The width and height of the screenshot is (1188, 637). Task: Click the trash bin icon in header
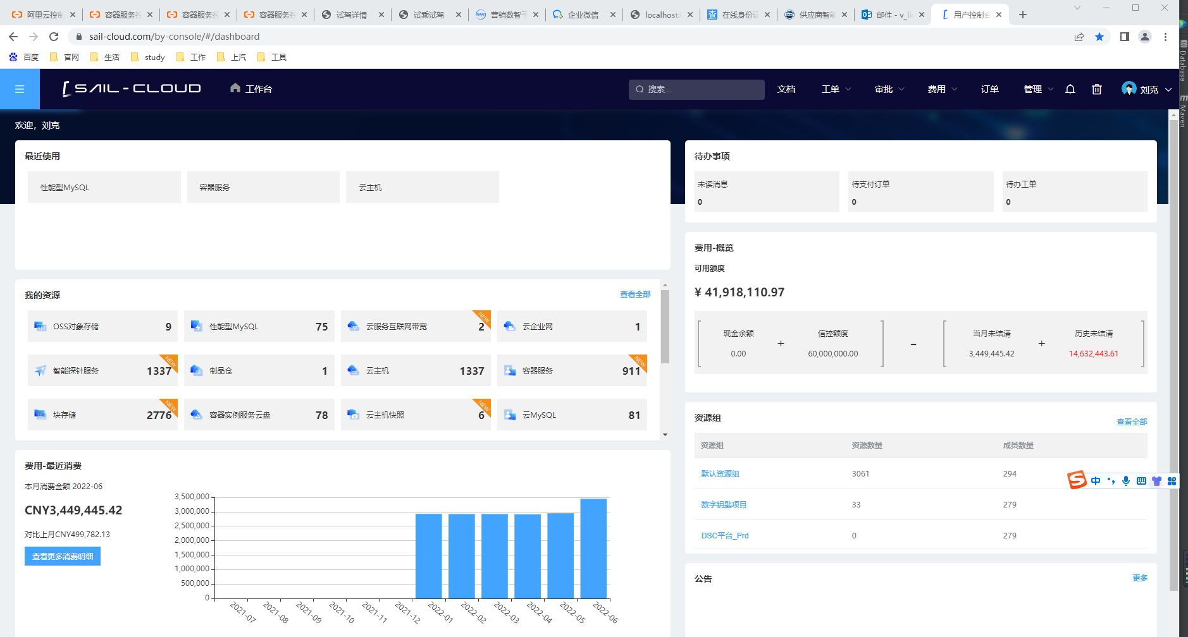click(1097, 89)
